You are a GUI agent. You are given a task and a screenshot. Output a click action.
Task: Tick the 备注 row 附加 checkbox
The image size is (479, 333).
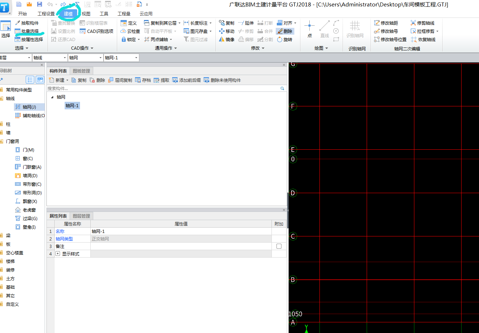(279, 246)
